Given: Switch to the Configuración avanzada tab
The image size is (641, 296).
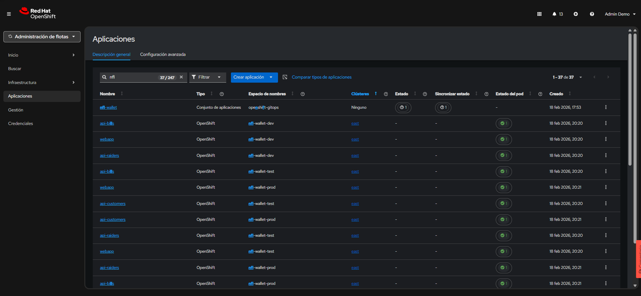Looking at the screenshot, I should tap(163, 55).
